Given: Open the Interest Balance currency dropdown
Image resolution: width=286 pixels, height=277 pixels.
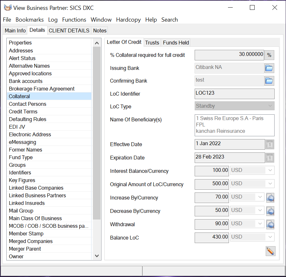Looking at the screenshot, I should 270,170.
